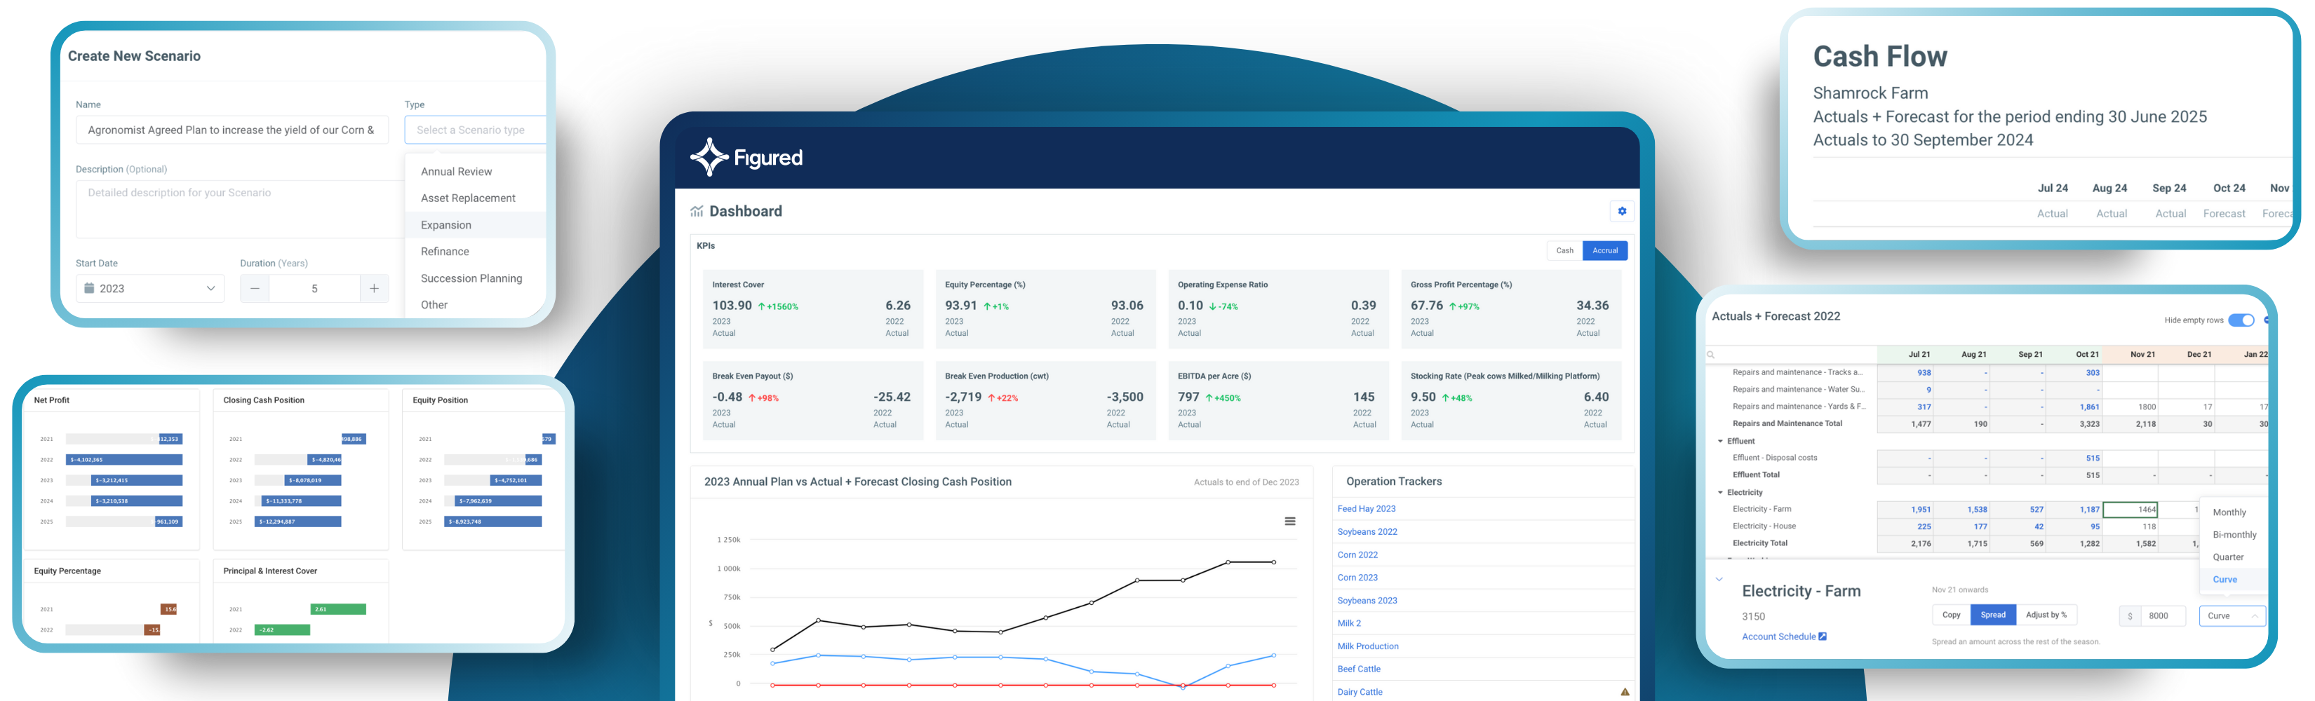Click the Account Schedule external-link icon

(x=1822, y=637)
